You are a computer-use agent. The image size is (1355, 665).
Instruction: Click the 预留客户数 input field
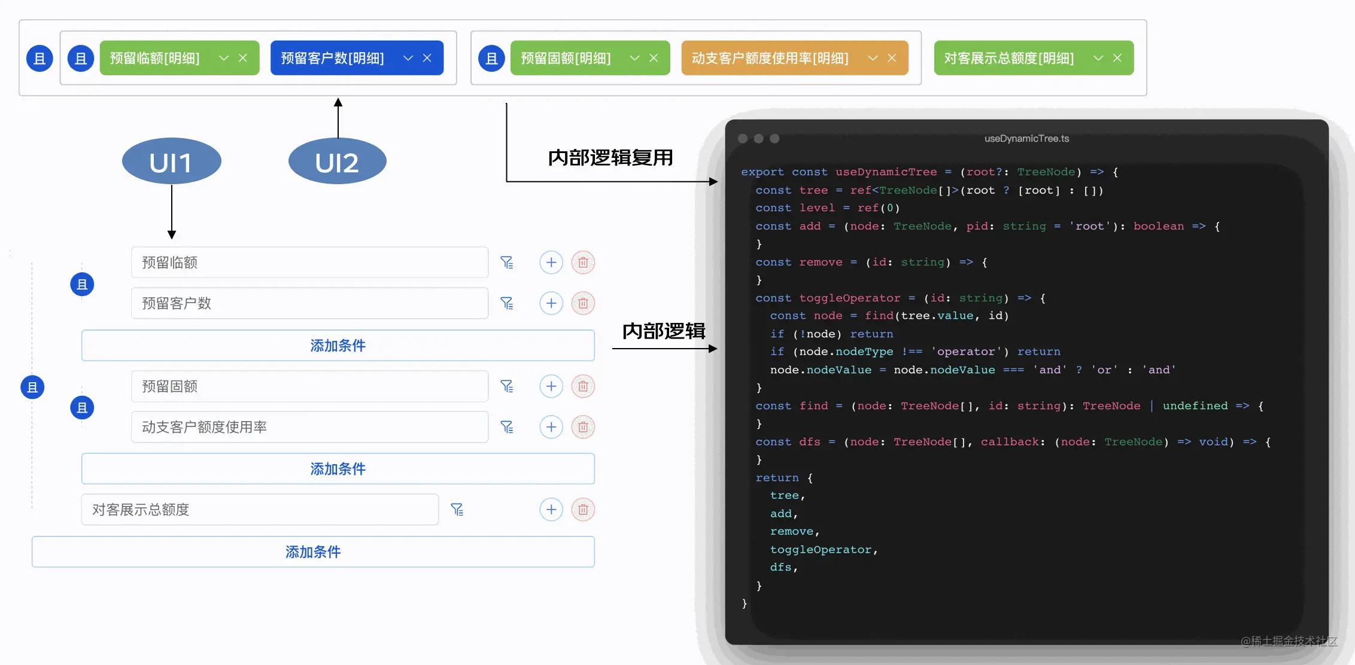pos(310,303)
